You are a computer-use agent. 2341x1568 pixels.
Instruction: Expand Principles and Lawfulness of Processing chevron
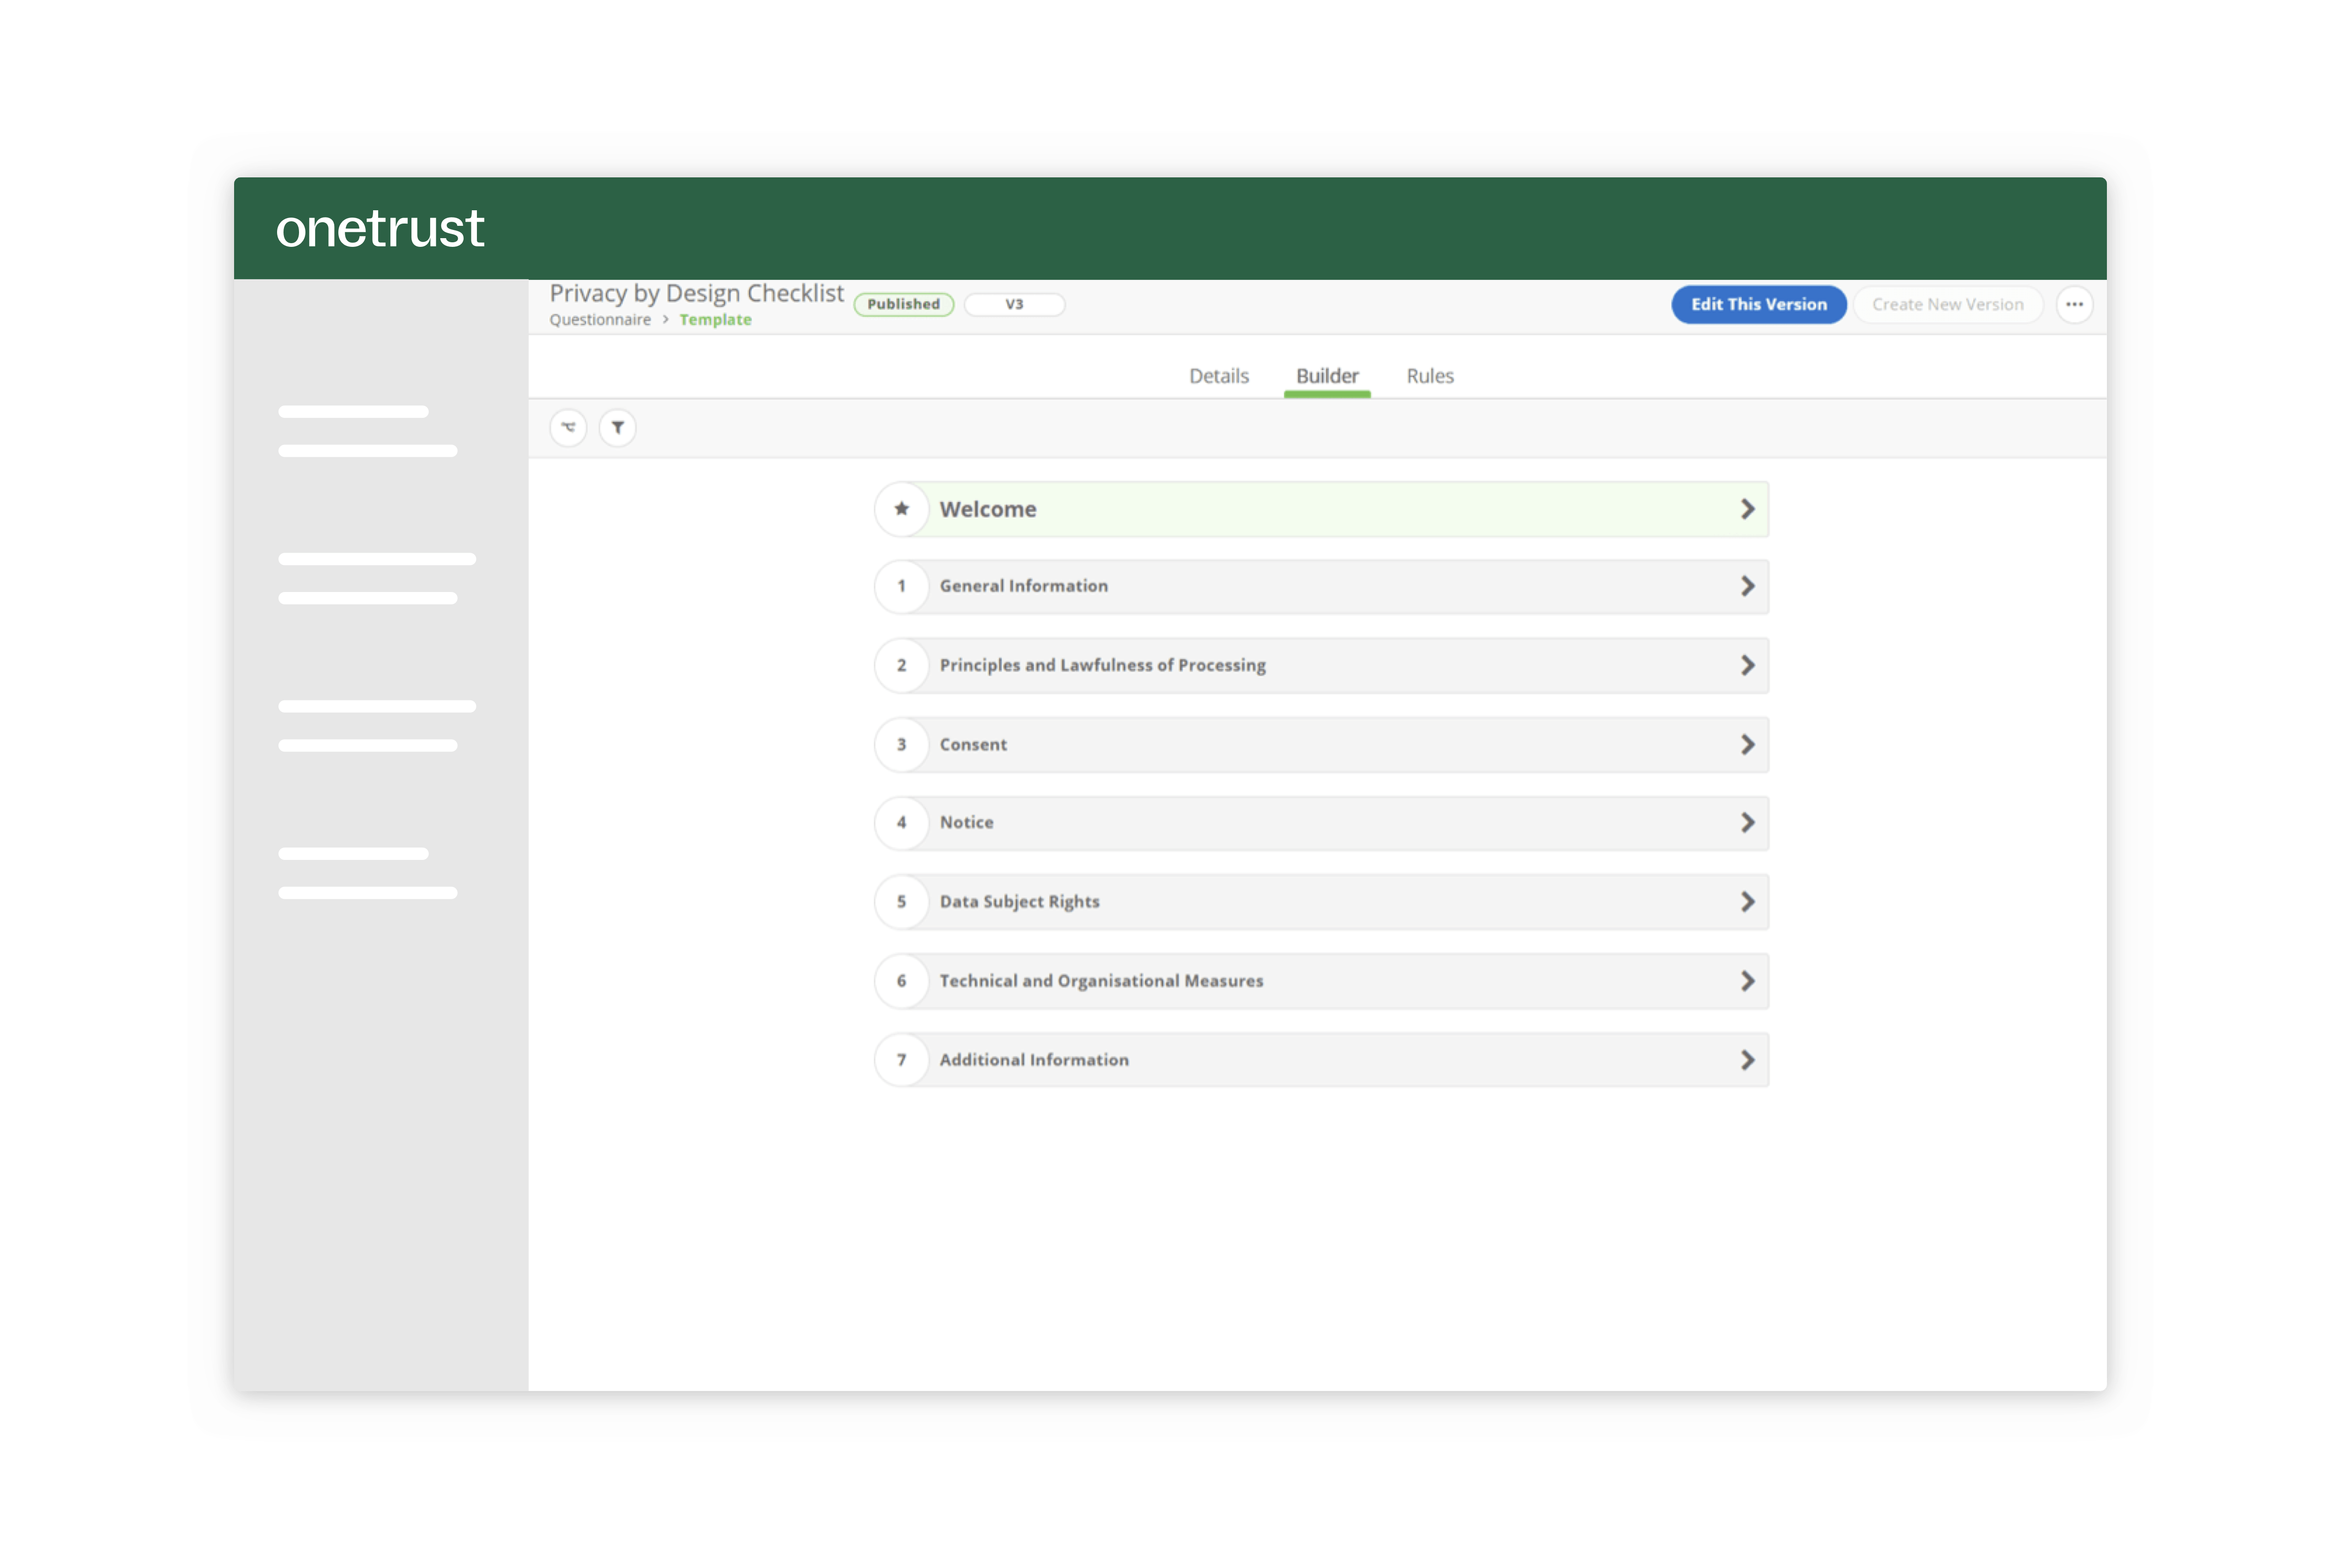[1747, 665]
